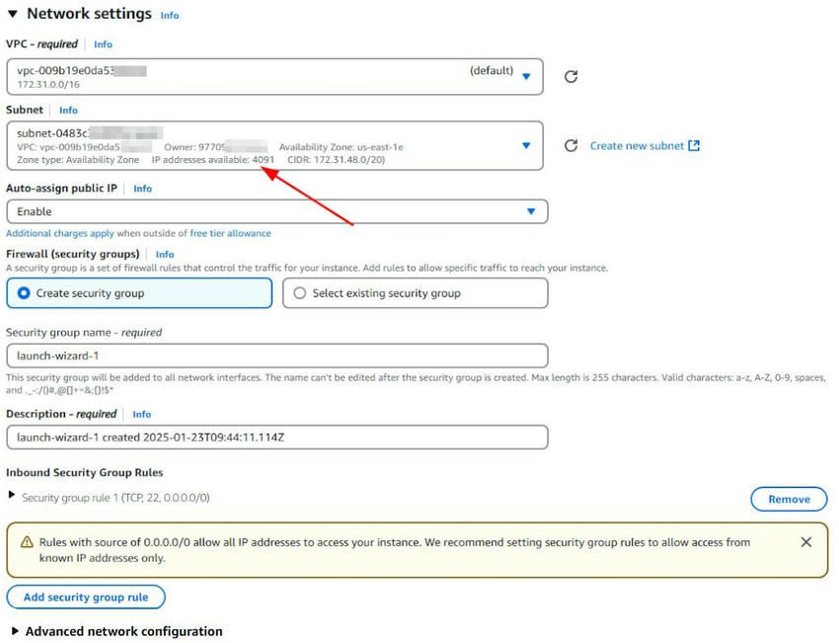Expand Security group rule 1 details

pos(10,499)
